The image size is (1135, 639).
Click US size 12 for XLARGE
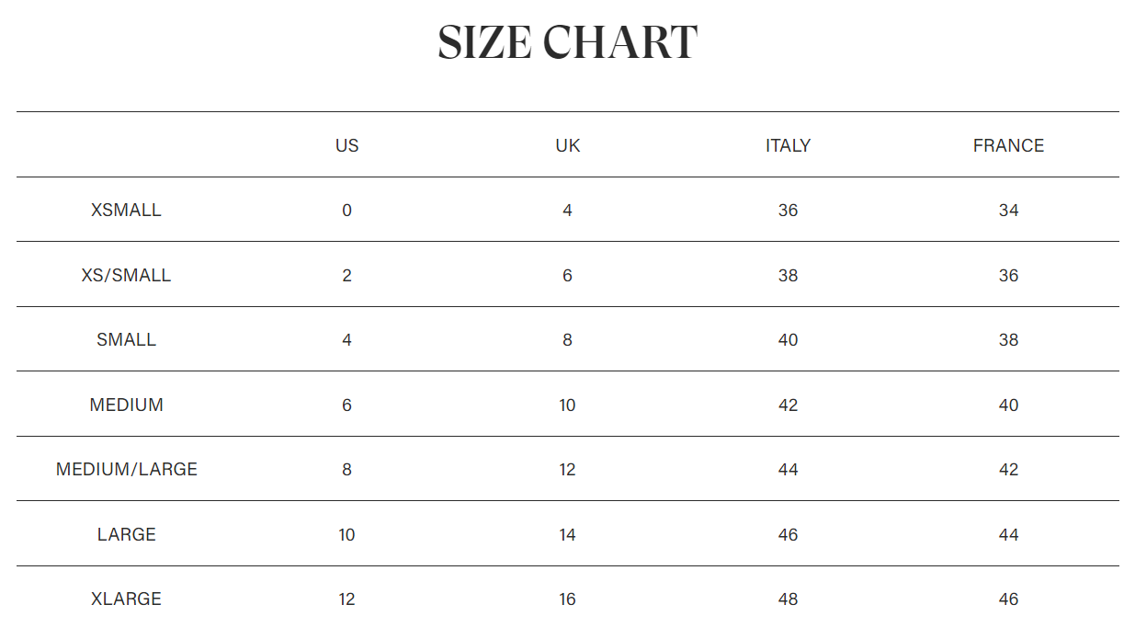pyautogui.click(x=346, y=599)
